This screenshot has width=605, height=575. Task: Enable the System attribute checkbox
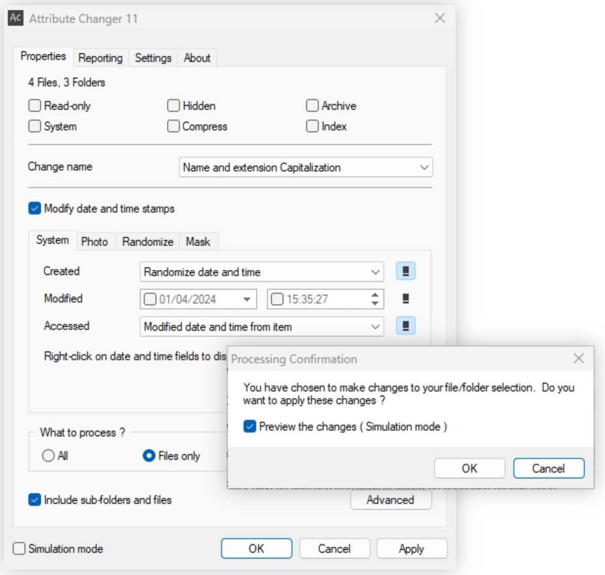click(x=35, y=126)
